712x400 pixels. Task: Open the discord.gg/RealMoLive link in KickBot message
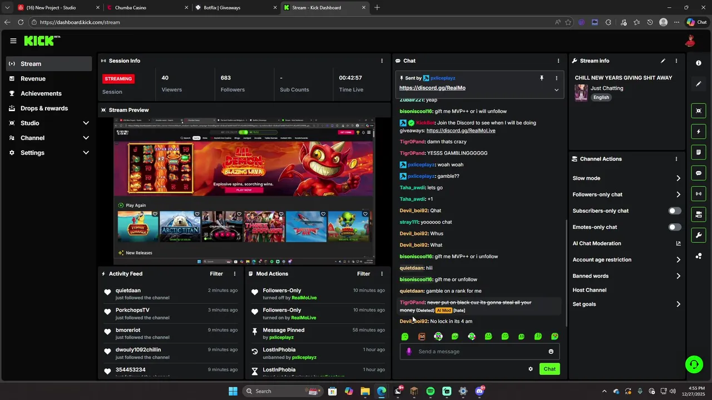tap(461, 131)
